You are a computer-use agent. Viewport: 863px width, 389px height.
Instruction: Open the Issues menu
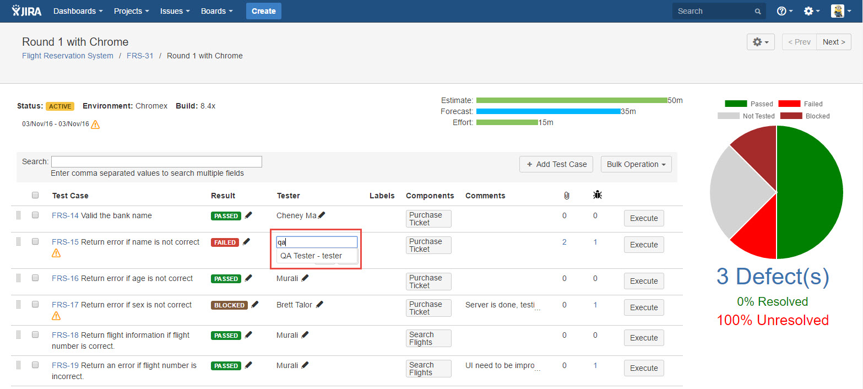(175, 11)
